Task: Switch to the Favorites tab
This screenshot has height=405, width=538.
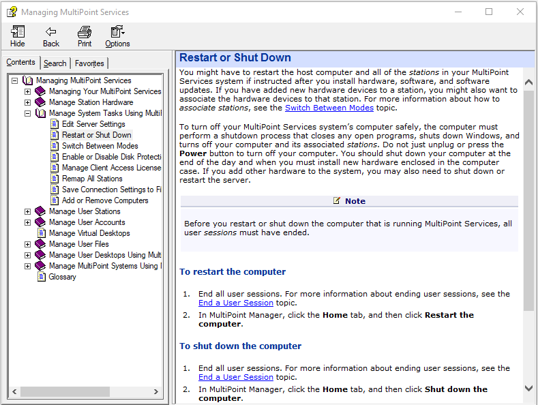Action: click(x=89, y=63)
